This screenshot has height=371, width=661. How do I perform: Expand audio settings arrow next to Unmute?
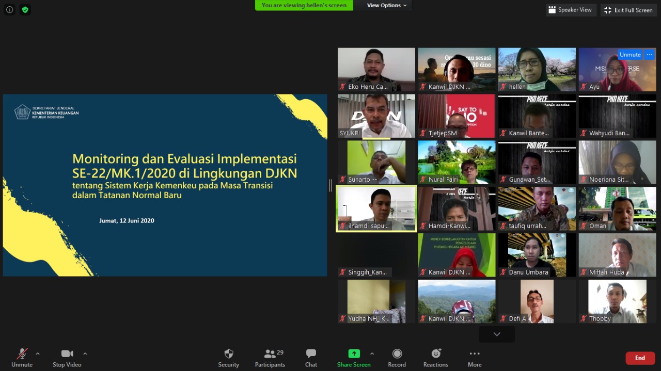tap(38, 354)
